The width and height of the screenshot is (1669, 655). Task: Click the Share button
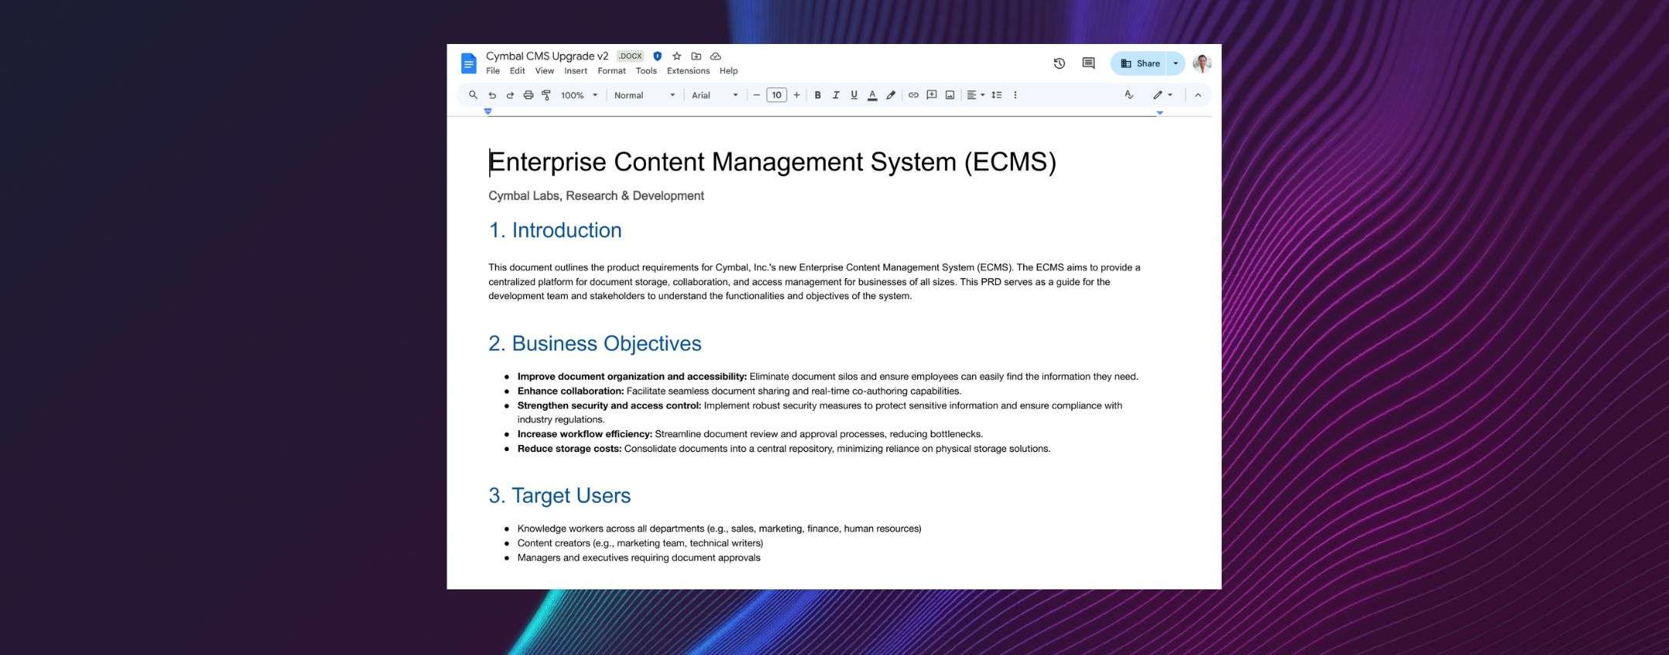click(x=1140, y=63)
